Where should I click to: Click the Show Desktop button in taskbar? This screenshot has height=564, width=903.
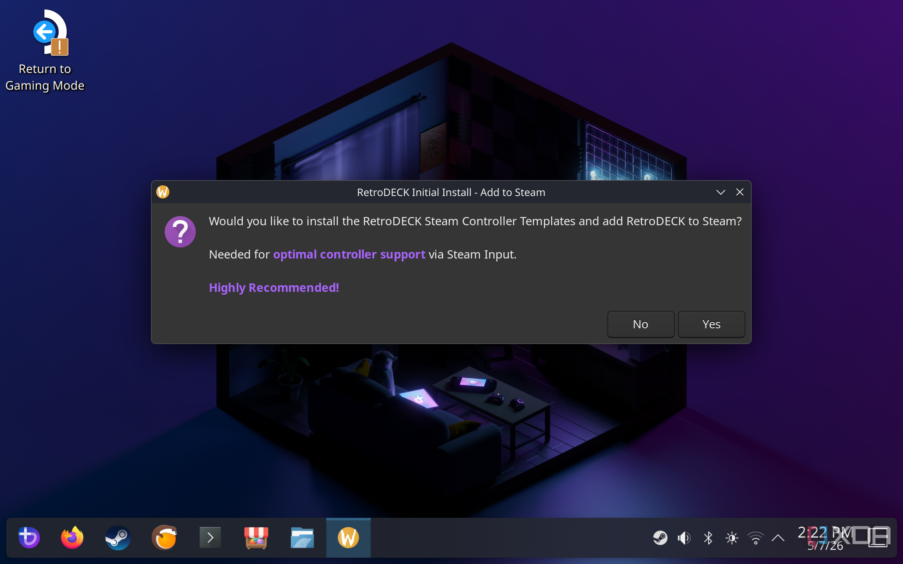[x=878, y=538]
